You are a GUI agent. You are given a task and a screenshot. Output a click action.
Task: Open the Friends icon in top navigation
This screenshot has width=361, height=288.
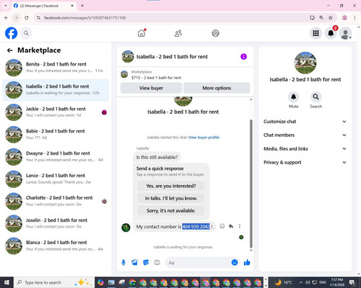pos(178,33)
